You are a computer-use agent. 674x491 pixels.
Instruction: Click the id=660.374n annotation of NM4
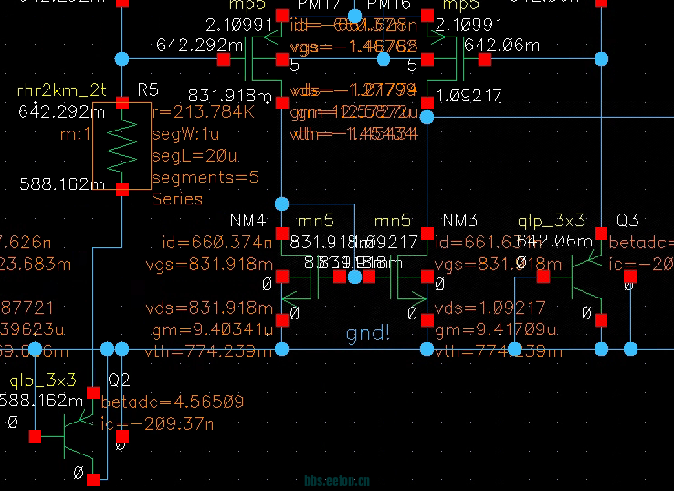click(217, 243)
